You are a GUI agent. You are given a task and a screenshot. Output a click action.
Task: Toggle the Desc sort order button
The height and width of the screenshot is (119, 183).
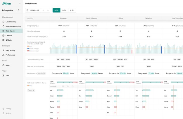[x=31, y=90]
